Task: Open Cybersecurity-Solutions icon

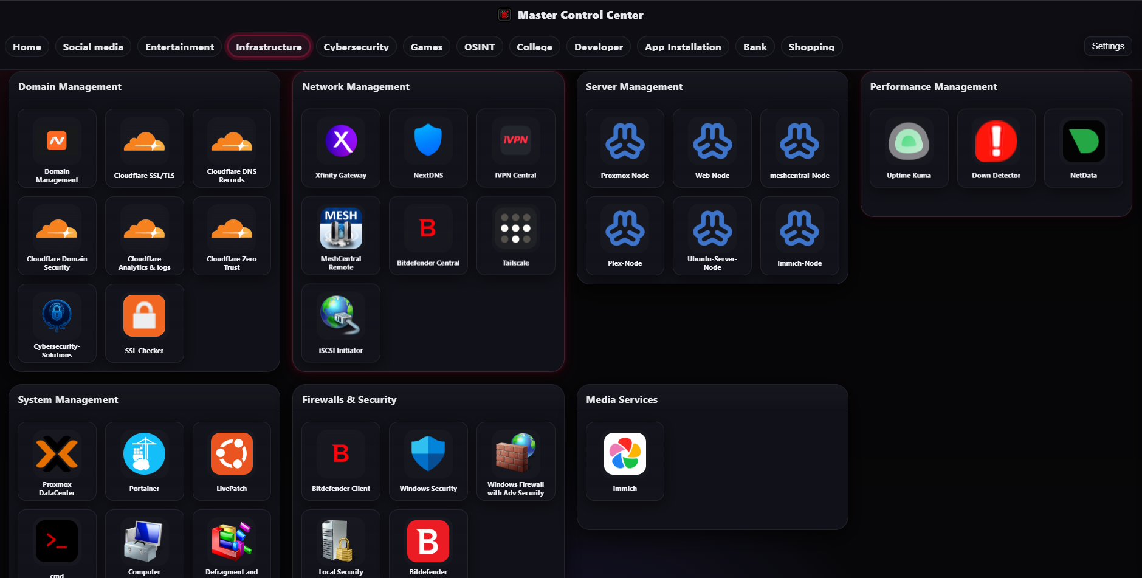Action: coord(57,323)
